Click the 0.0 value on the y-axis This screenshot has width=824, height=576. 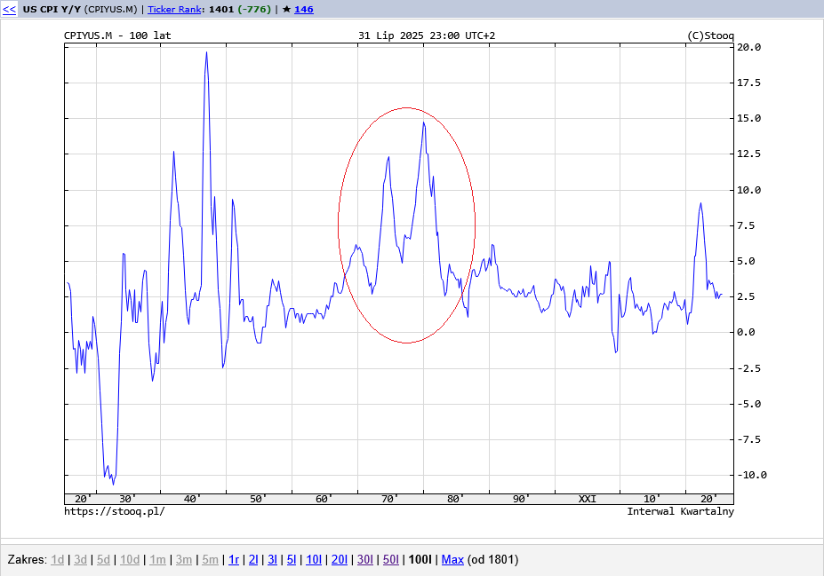click(x=746, y=332)
